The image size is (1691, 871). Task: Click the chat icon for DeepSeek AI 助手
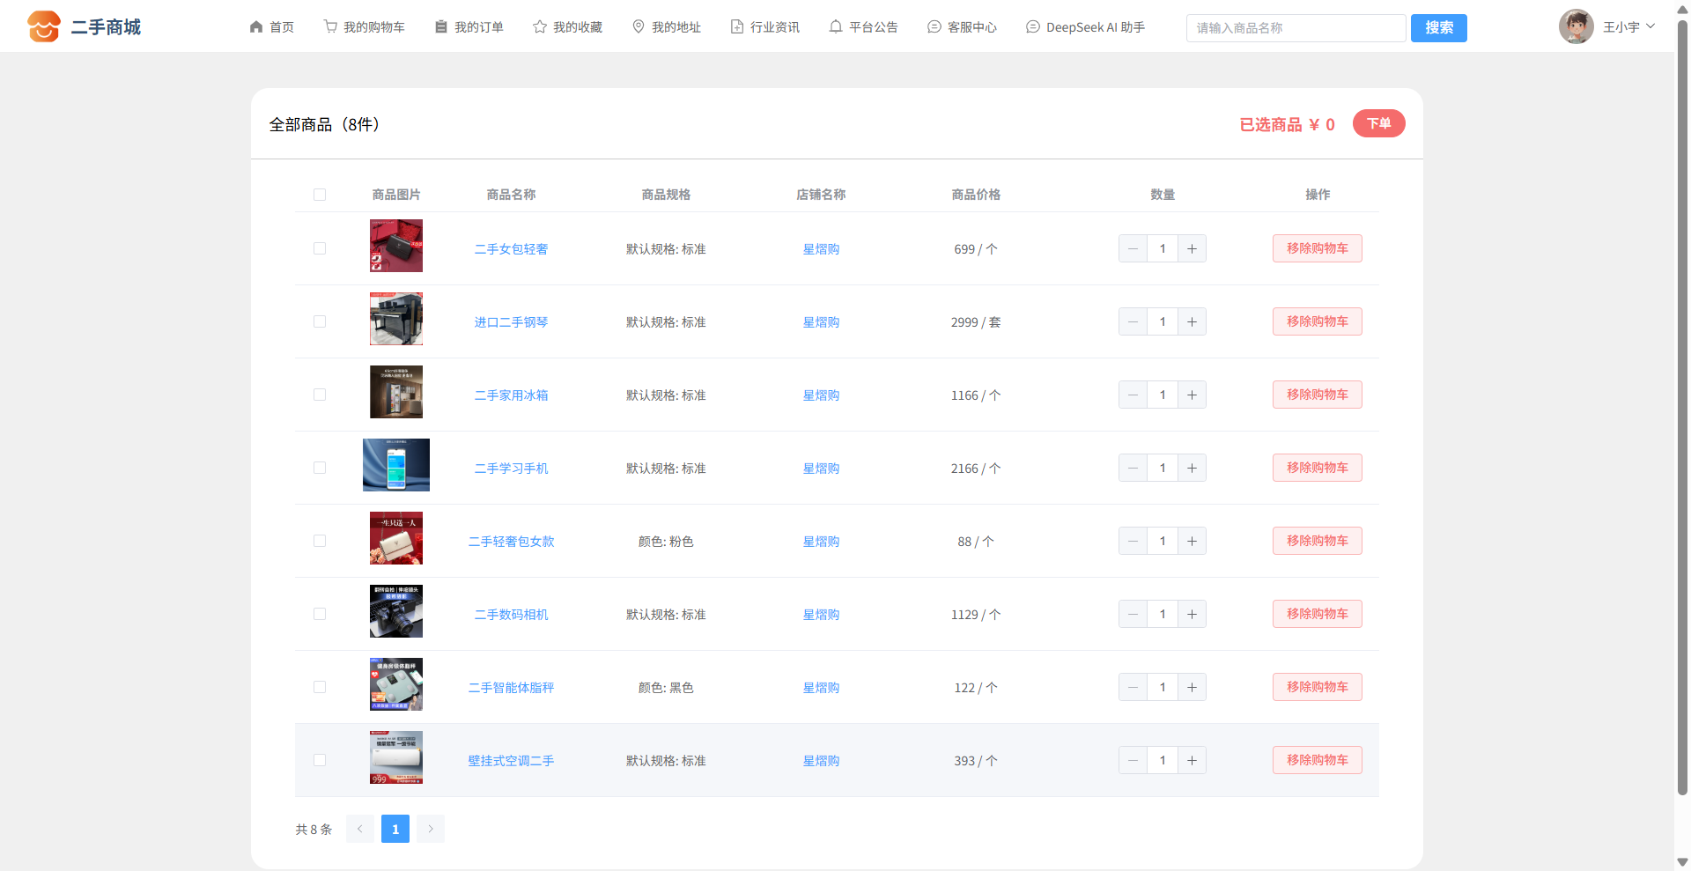1033,27
